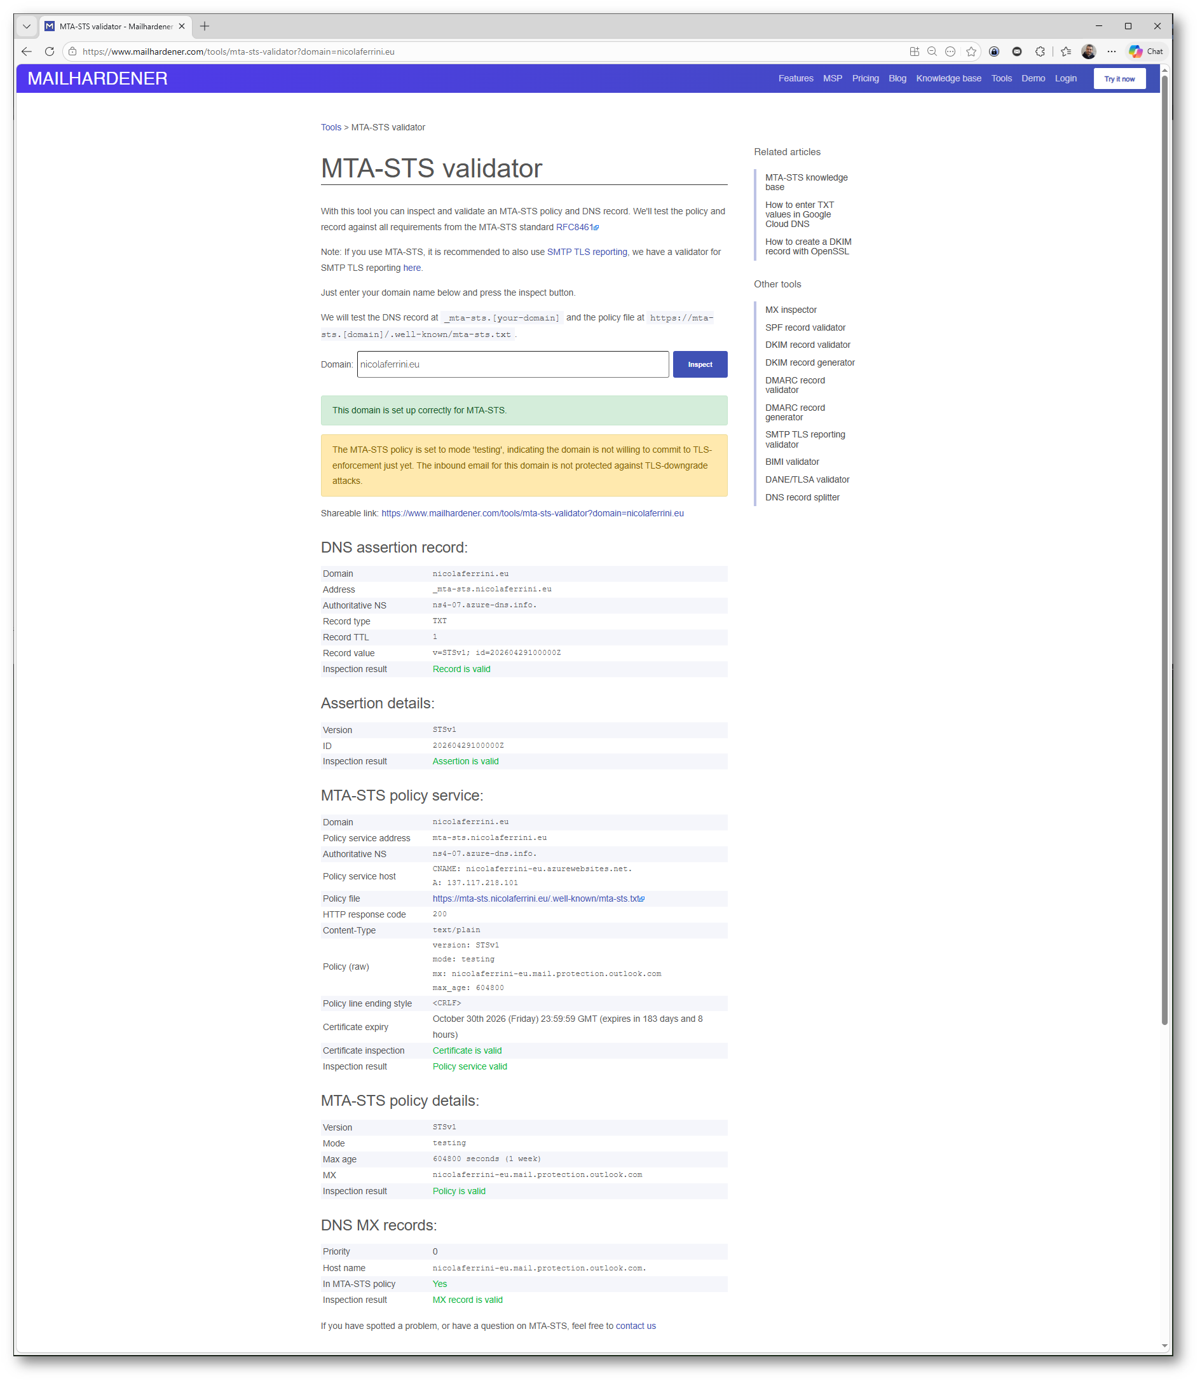The height and width of the screenshot is (1383, 1200).
Task: Open the SMTP TLS reporting validator tool
Action: coord(805,439)
